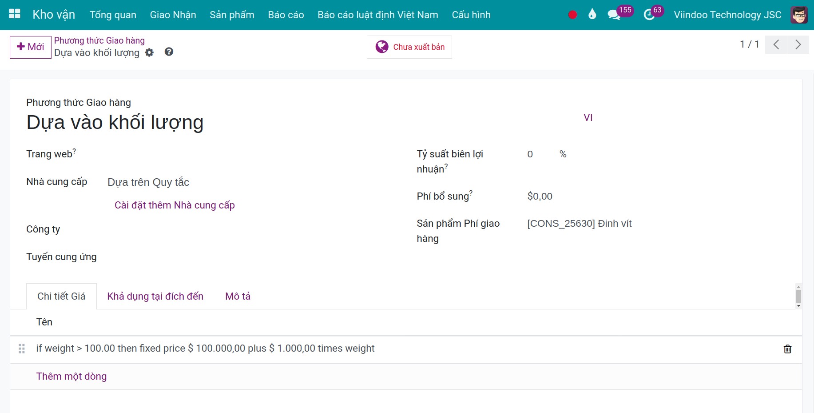Click the vertical scrollbar beside the tabs
This screenshot has width=814, height=413.
pyautogui.click(x=798, y=296)
